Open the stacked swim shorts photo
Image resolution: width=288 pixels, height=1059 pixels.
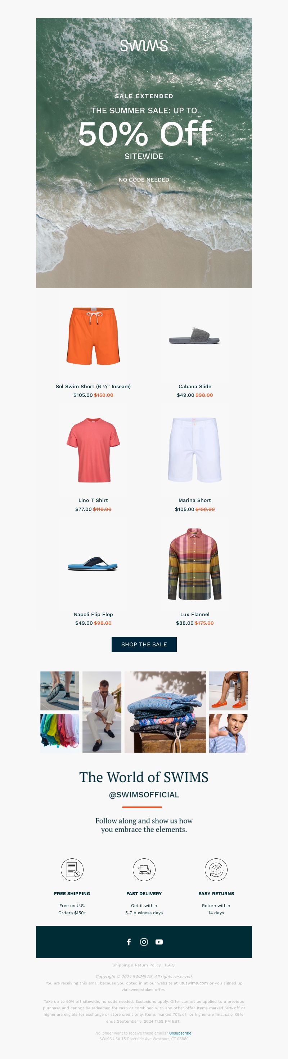[x=165, y=712]
